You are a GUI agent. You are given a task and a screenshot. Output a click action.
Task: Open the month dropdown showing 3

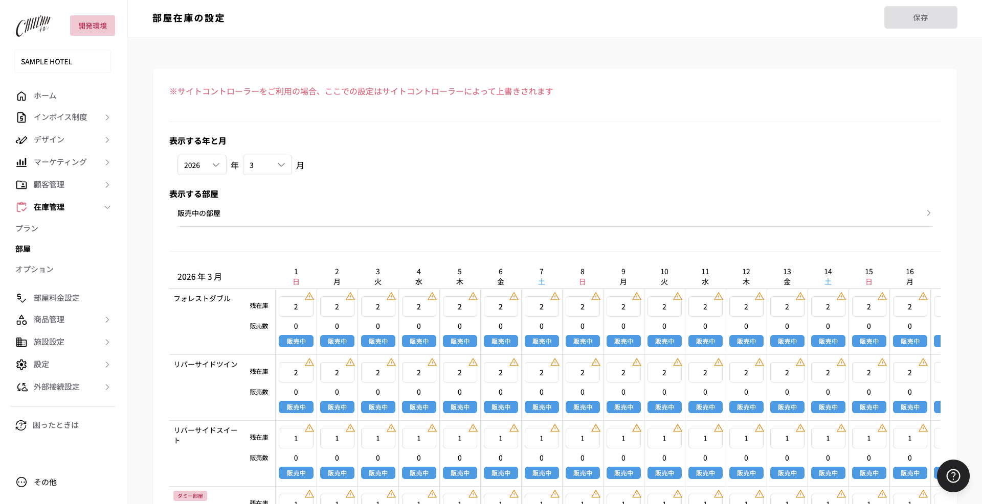[x=267, y=165]
